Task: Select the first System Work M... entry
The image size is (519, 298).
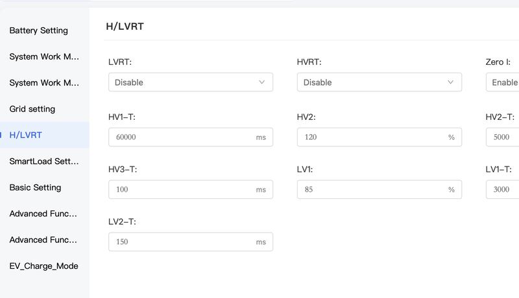Action: tap(44, 56)
